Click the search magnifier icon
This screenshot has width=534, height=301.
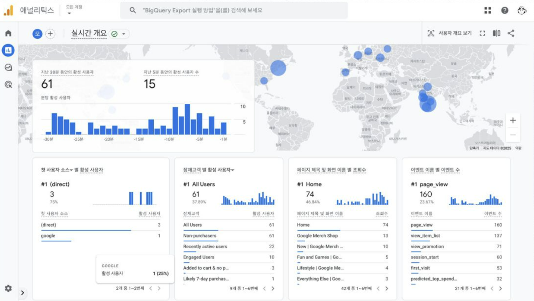pyautogui.click(x=133, y=10)
